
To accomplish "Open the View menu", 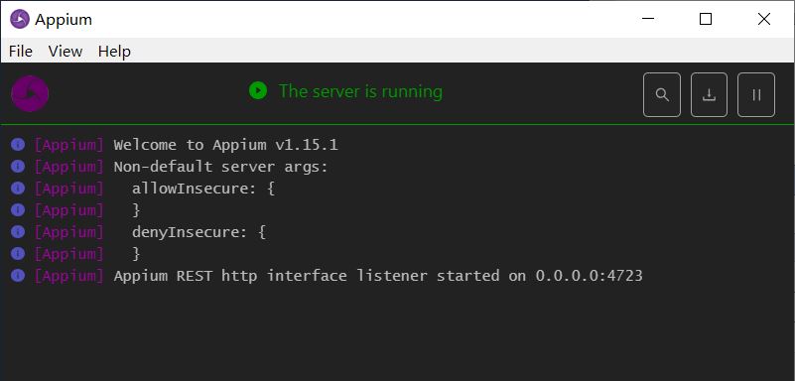I will [x=66, y=52].
